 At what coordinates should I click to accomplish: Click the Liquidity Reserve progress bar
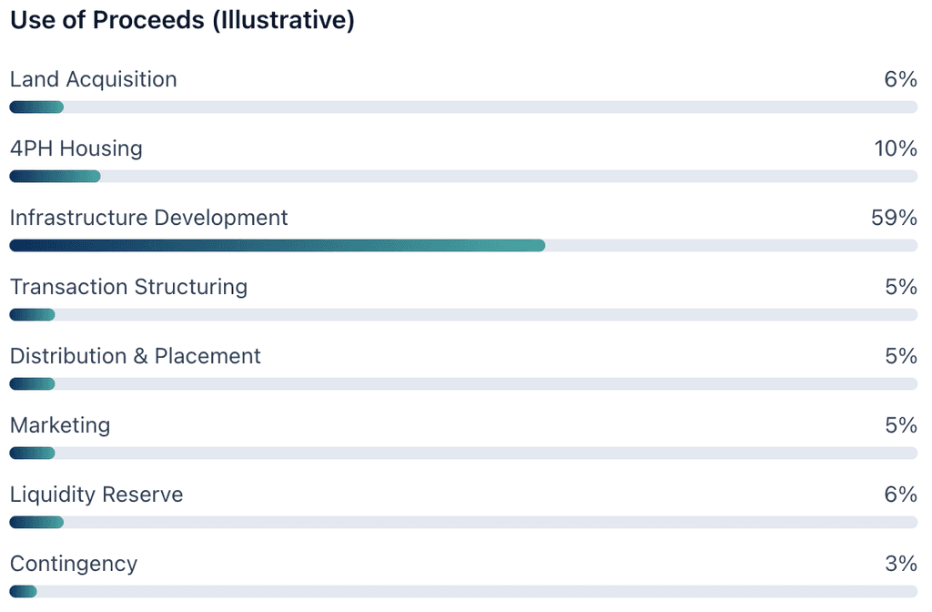click(x=463, y=523)
